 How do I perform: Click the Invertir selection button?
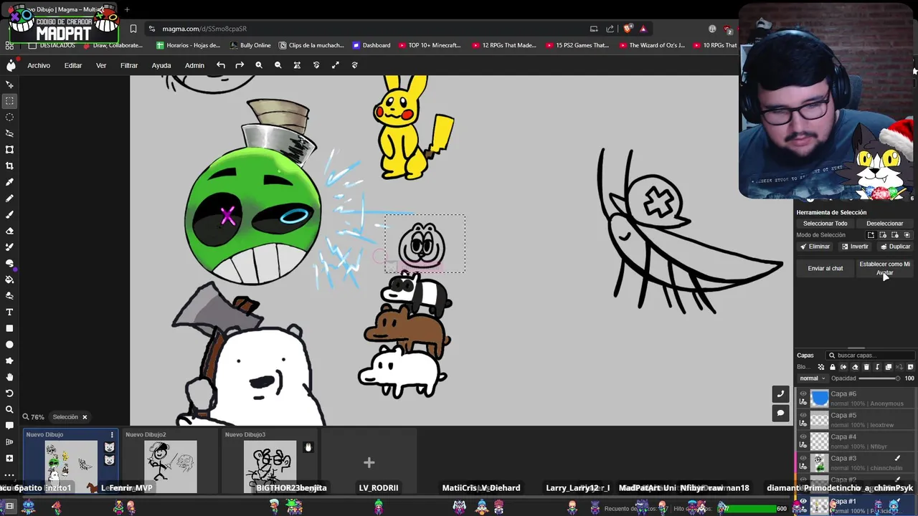pyautogui.click(x=855, y=247)
